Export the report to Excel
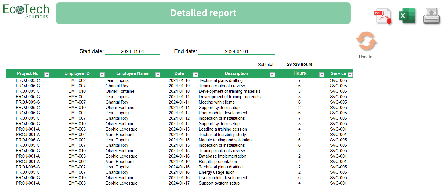The image size is (443, 186). coord(407,16)
